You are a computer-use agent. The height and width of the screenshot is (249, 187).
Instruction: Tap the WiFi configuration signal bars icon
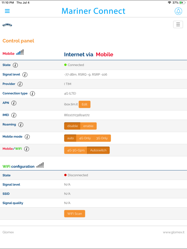click(x=40, y=165)
